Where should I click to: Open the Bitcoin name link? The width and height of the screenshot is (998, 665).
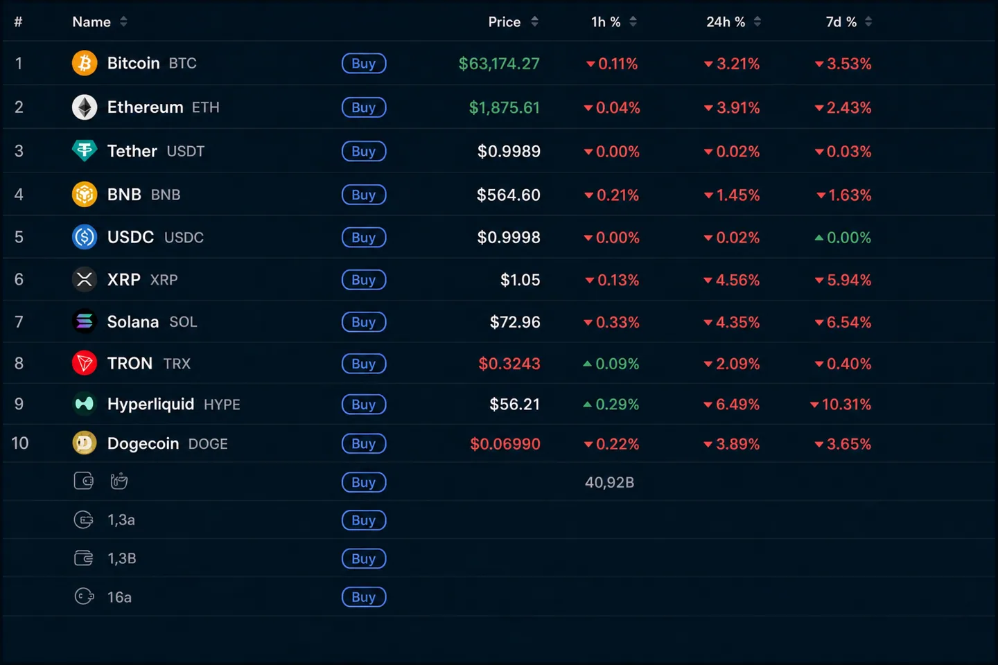point(134,63)
